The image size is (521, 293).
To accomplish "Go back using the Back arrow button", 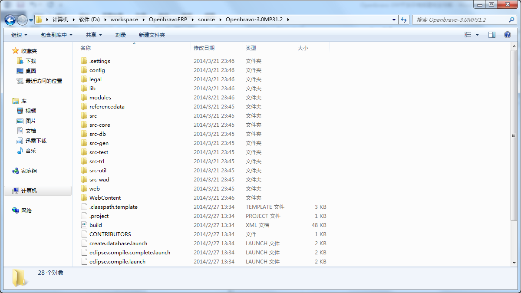I will [10, 20].
